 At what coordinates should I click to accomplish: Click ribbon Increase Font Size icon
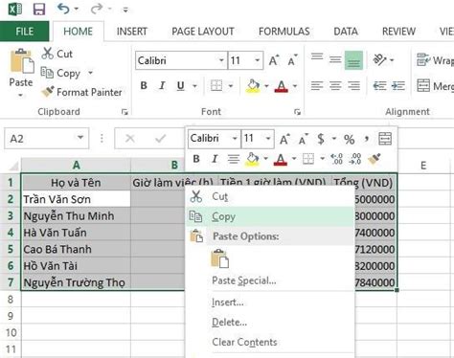point(274,60)
